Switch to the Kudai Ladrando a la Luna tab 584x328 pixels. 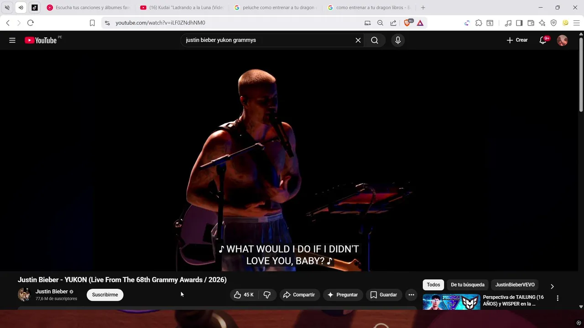[x=182, y=7]
